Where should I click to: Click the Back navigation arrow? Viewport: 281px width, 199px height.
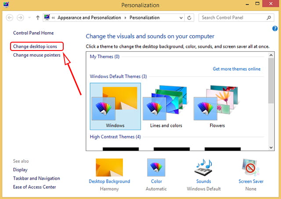coord(10,18)
